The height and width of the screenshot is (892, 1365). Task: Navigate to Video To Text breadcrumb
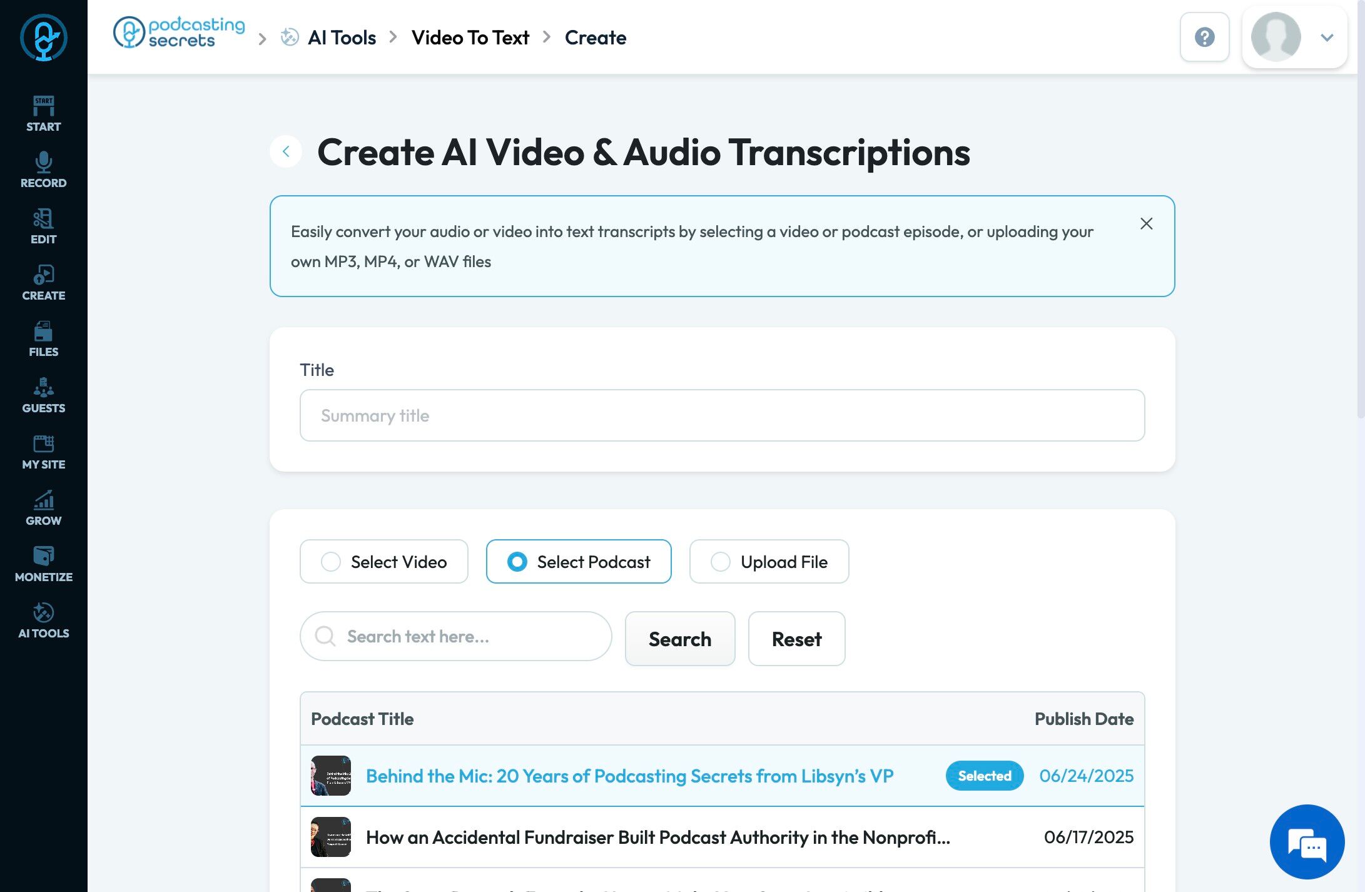coord(470,38)
